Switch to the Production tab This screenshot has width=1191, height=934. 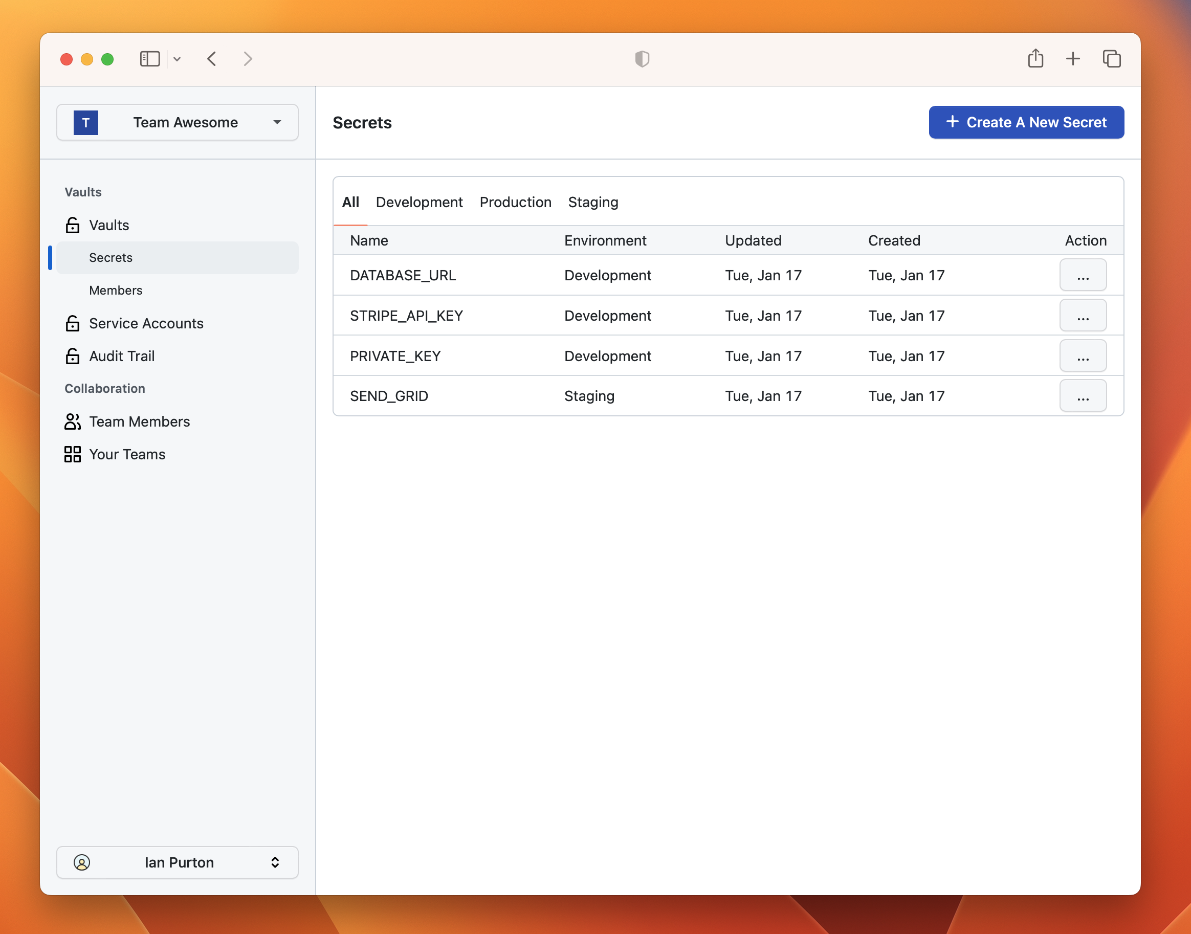516,201
